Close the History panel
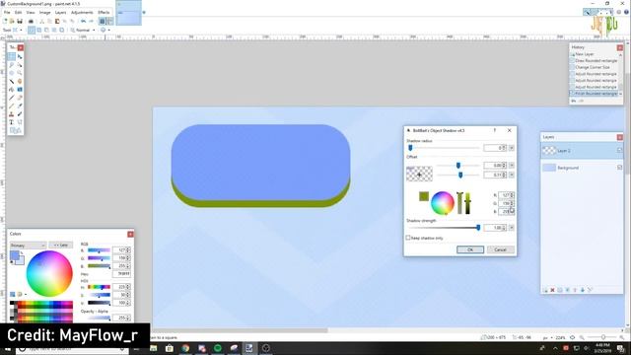 tap(620, 47)
